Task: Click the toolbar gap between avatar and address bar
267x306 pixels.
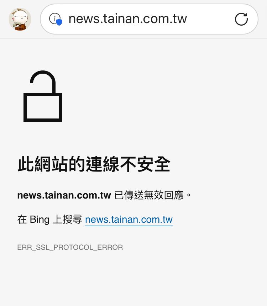Action: pyautogui.click(x=36, y=19)
